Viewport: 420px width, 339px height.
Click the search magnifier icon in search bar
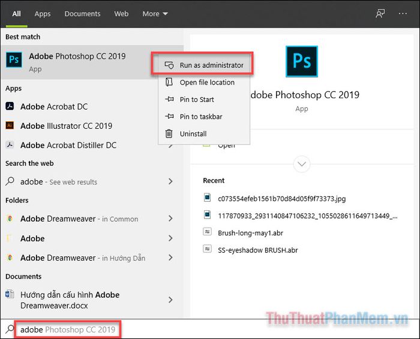[x=10, y=329]
